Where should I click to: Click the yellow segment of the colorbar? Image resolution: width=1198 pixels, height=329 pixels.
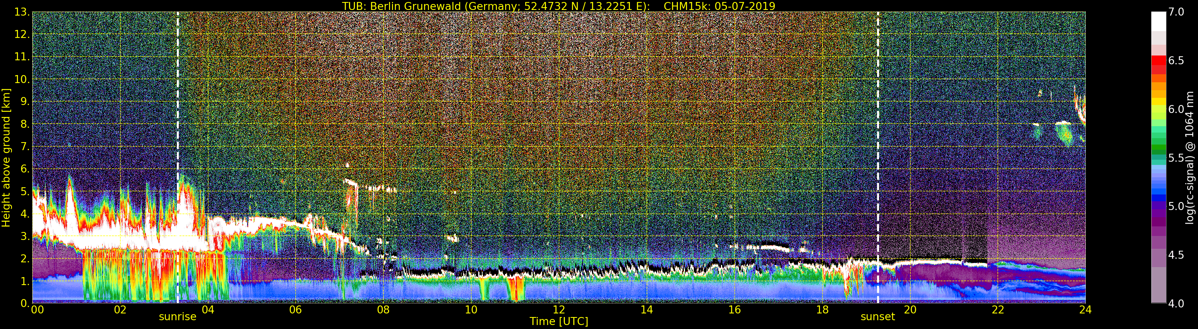[x=1158, y=101]
